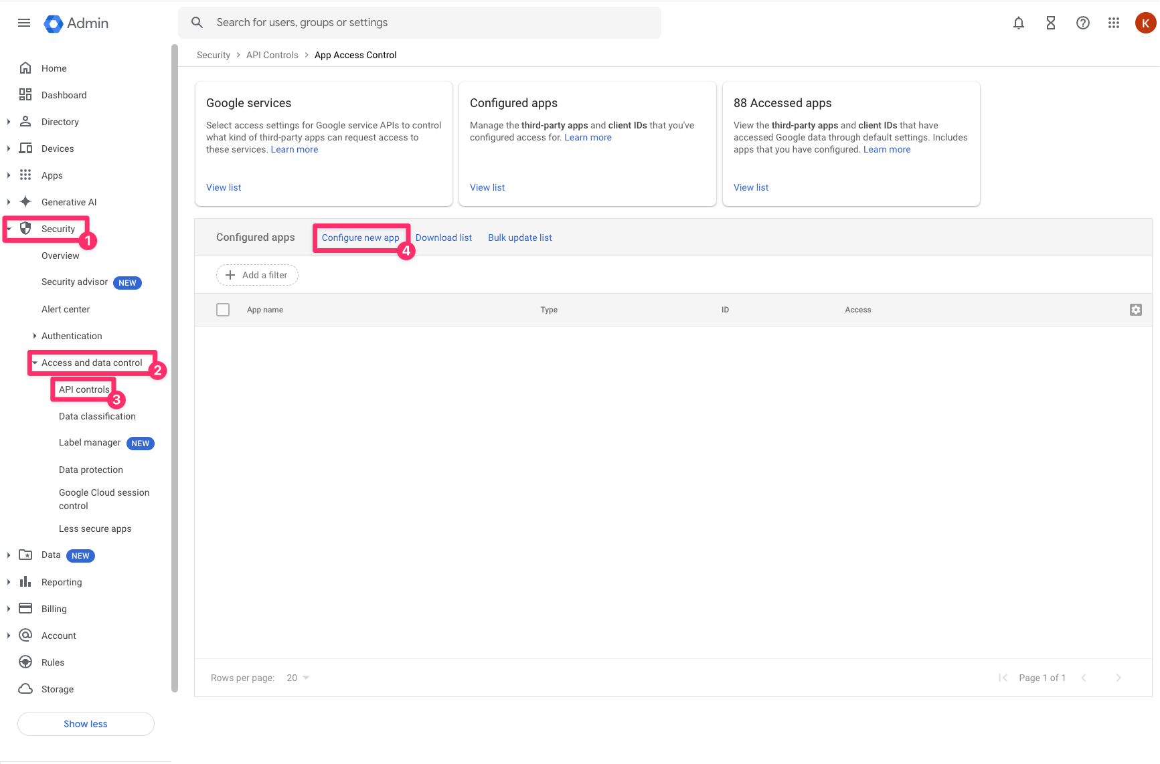Click the Storage cloud icon

(x=25, y=688)
